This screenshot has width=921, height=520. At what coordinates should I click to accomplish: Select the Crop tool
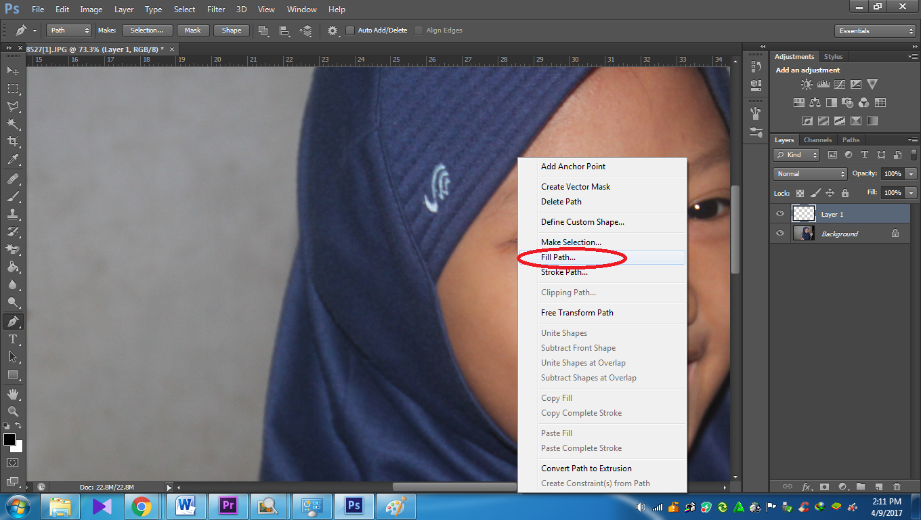12,140
